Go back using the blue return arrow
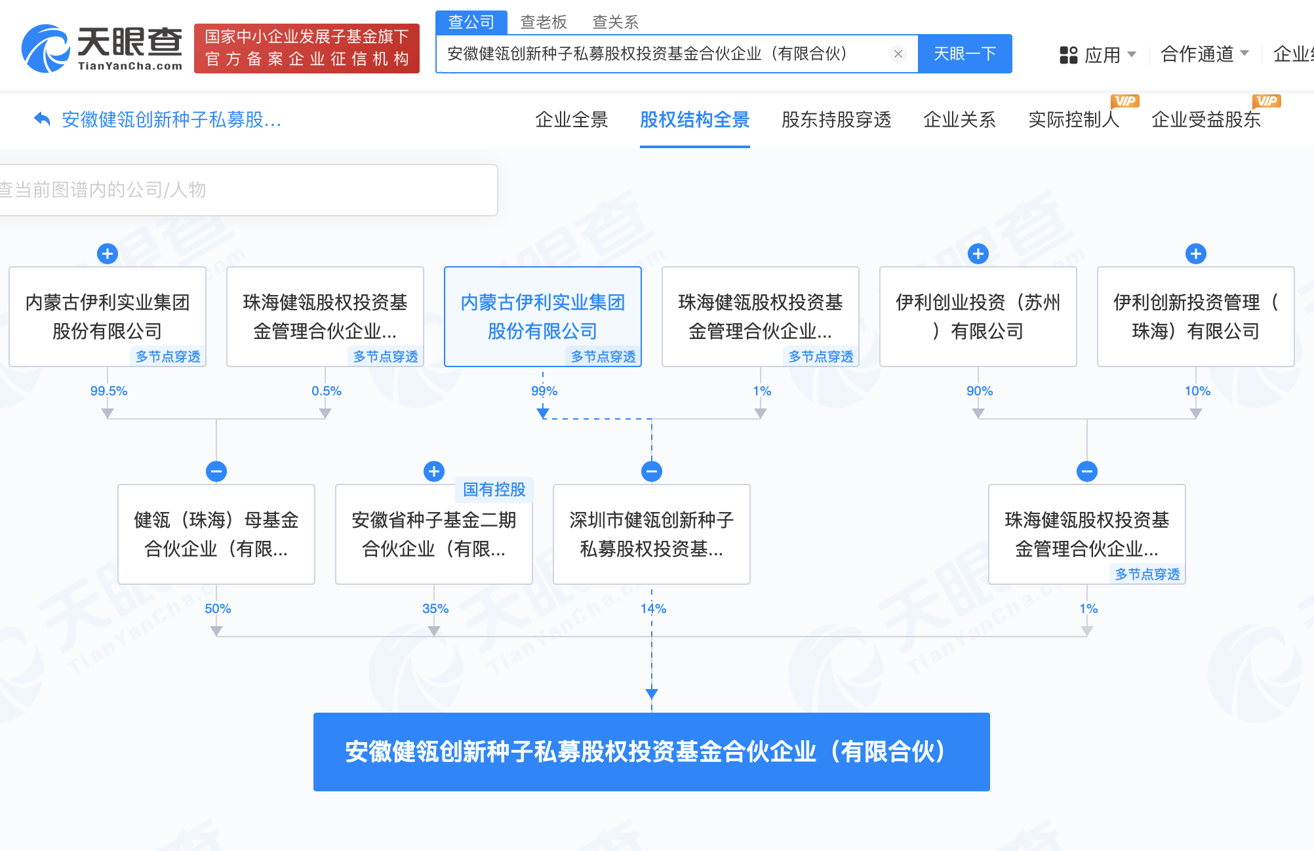 pyautogui.click(x=42, y=119)
